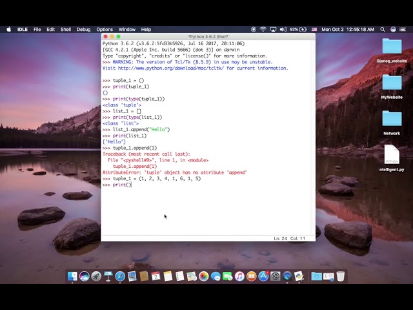Open the Wi-Fi status menu

(263, 29)
